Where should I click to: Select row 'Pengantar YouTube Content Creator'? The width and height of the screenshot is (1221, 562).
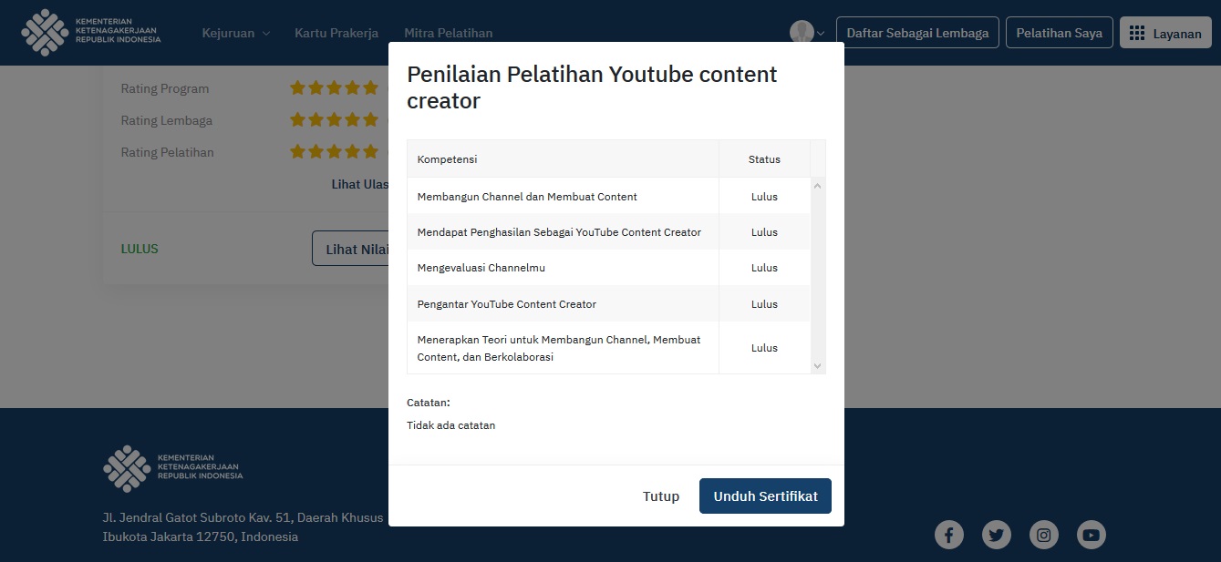(608, 304)
